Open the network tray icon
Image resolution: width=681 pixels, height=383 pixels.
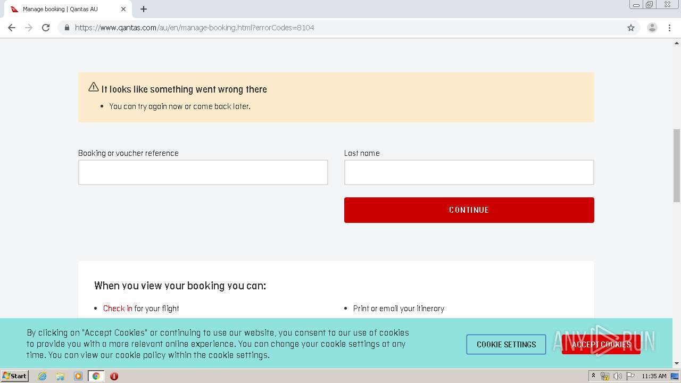click(605, 376)
